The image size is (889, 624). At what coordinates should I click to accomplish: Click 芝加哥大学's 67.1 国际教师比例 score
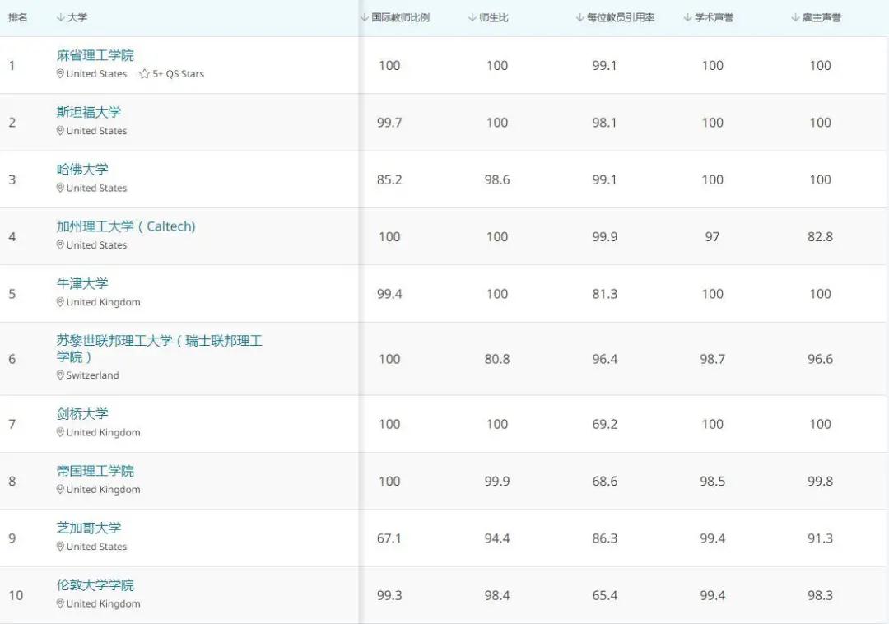389,538
